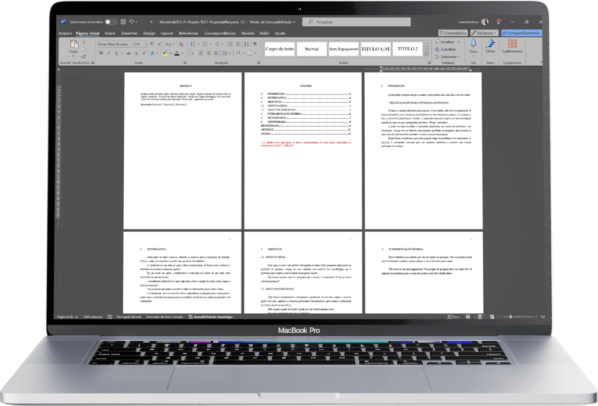Toggle bold formatting (N)
This screenshot has height=406, width=598.
101,53
